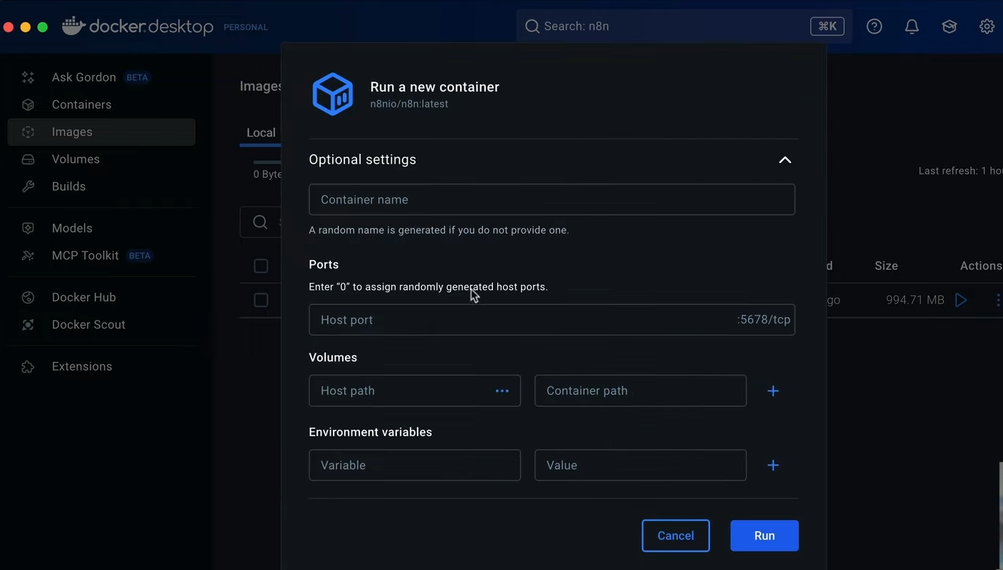The width and height of the screenshot is (1003, 570).
Task: Open the help question mark icon
Action: click(874, 26)
